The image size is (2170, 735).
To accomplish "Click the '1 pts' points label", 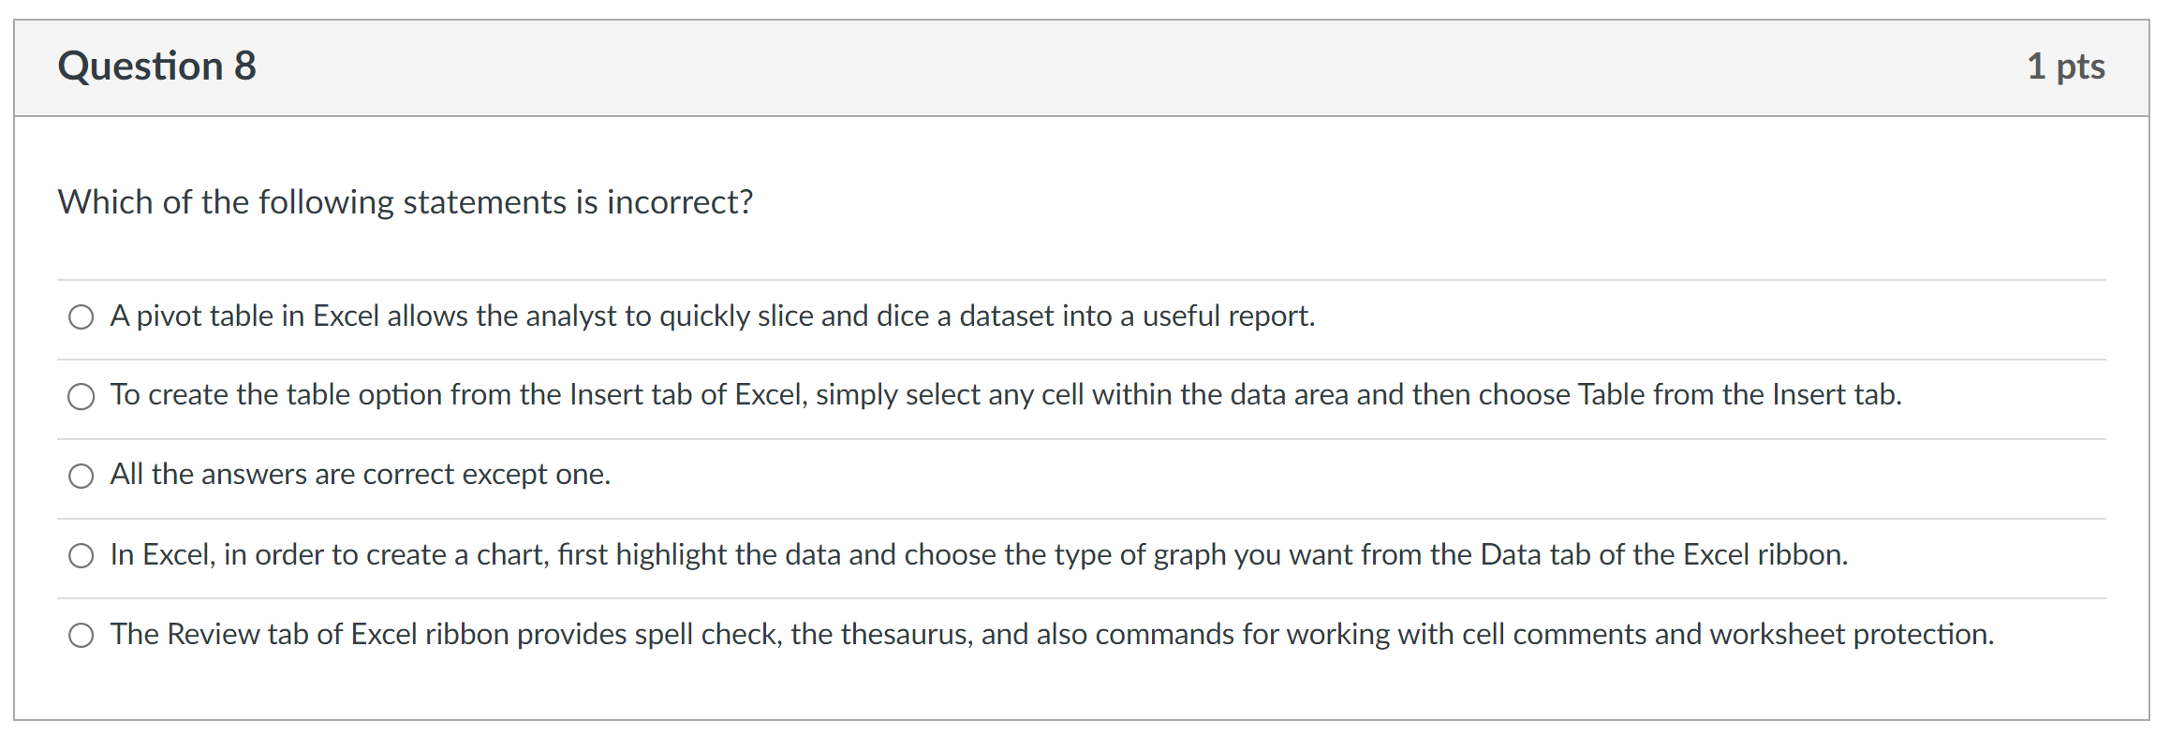I will click(2065, 66).
